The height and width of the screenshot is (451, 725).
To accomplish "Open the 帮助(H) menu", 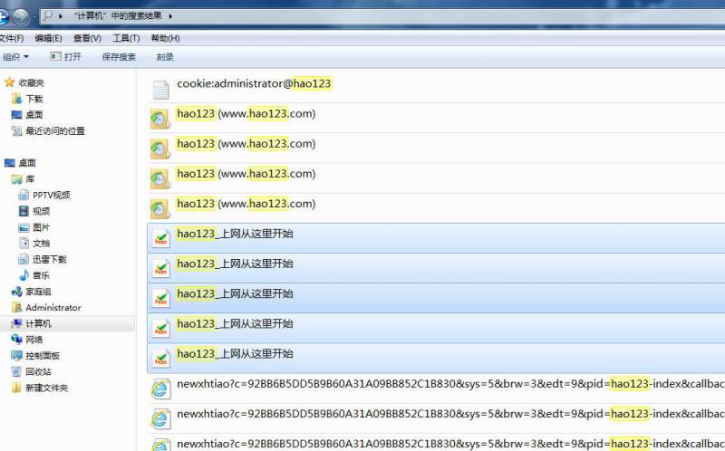I will [166, 38].
